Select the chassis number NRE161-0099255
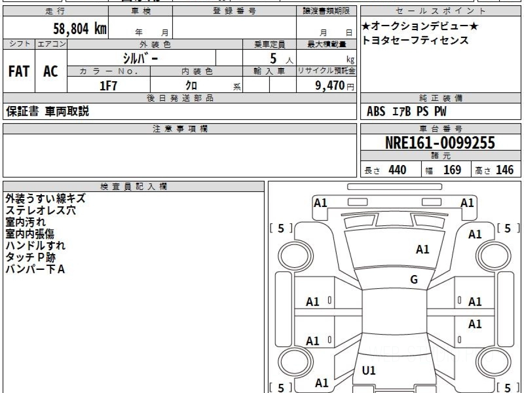 [x=440, y=143]
